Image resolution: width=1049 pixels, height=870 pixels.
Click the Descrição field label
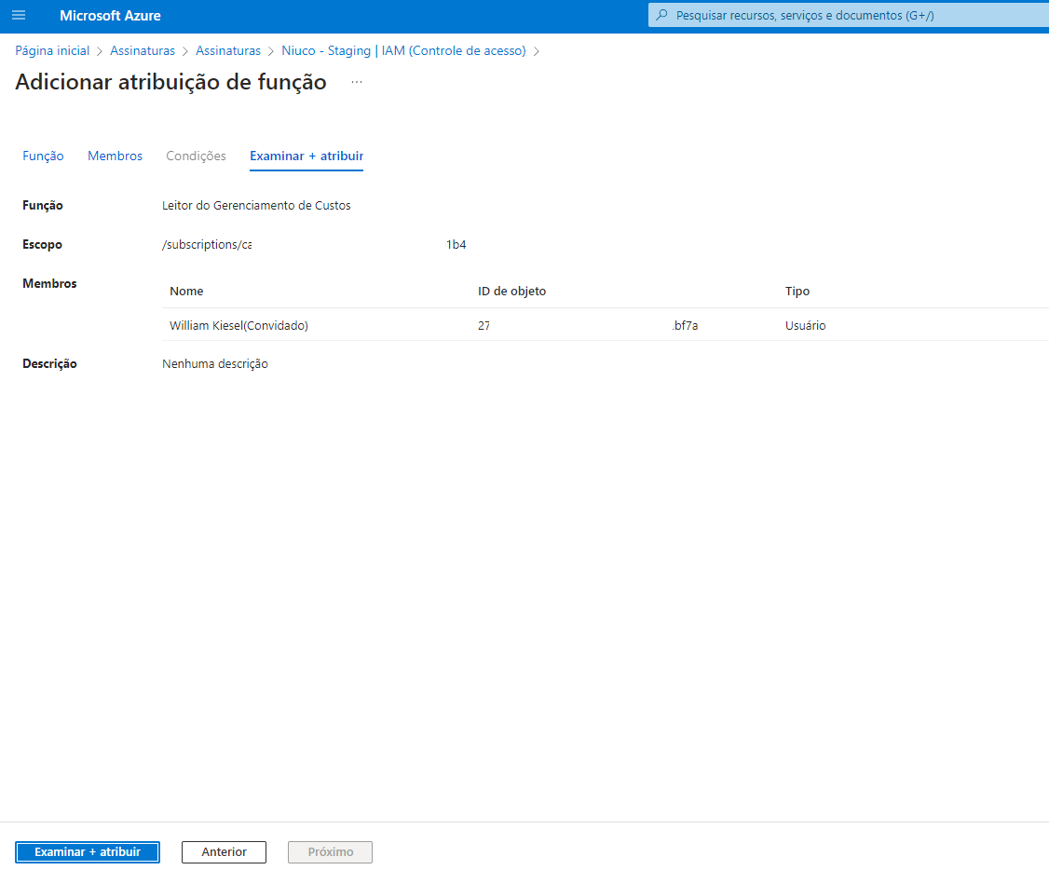pos(49,364)
